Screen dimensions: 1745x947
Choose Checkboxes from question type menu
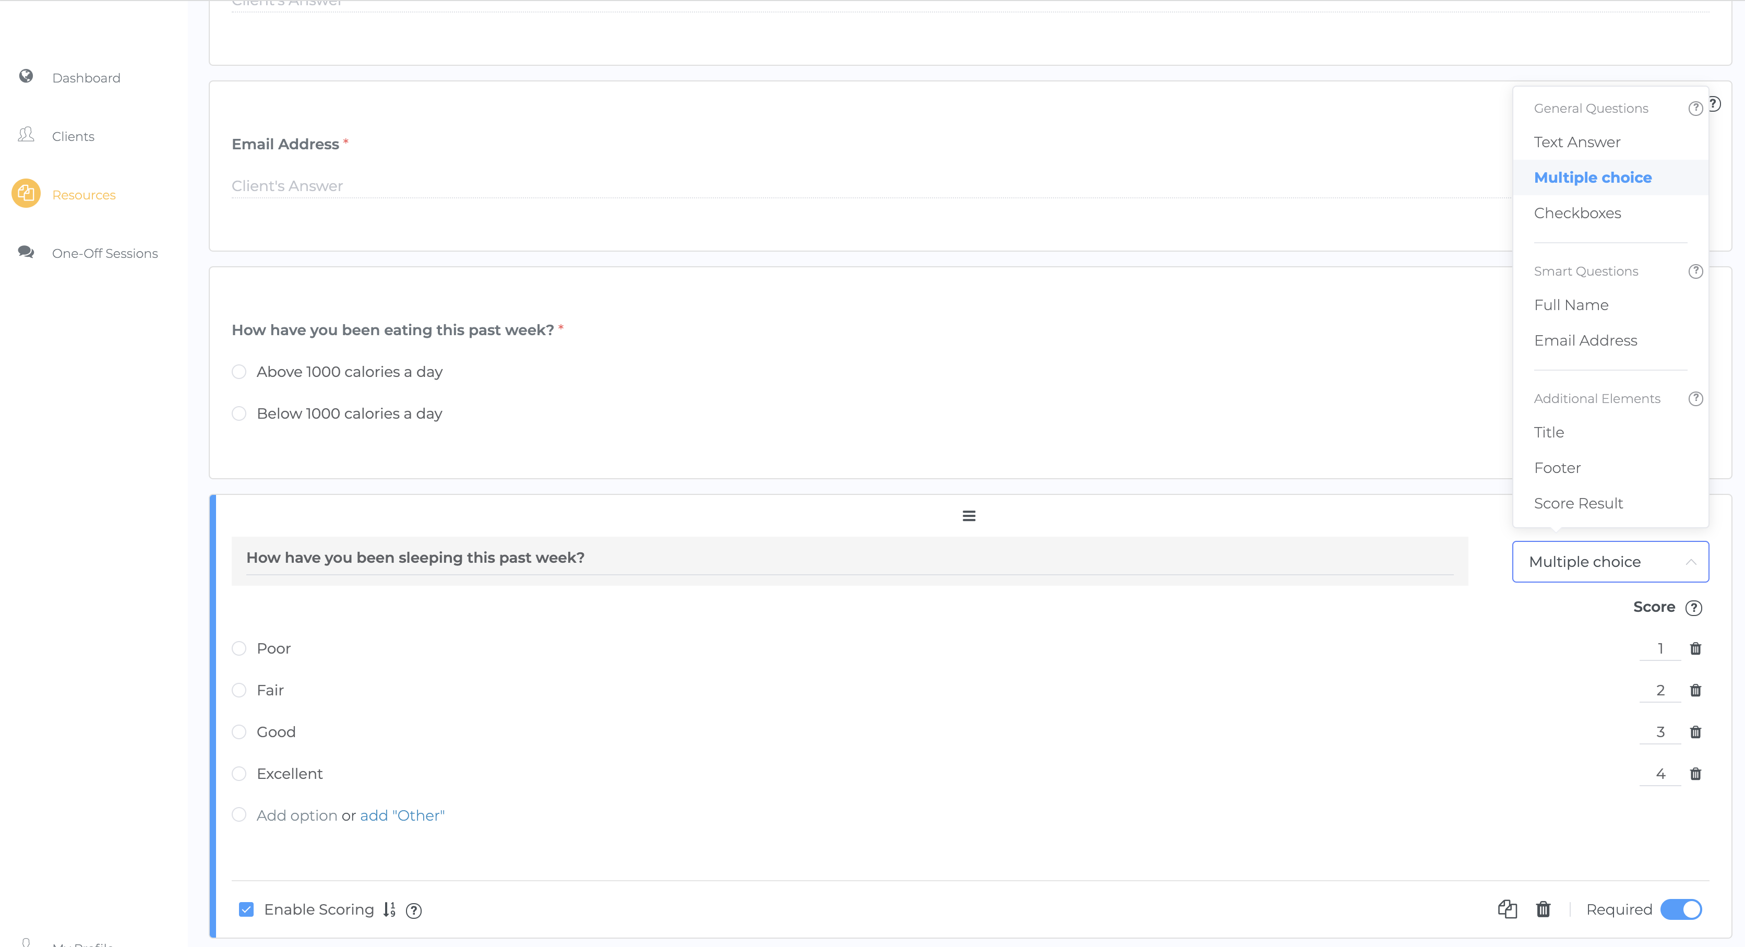click(x=1577, y=213)
